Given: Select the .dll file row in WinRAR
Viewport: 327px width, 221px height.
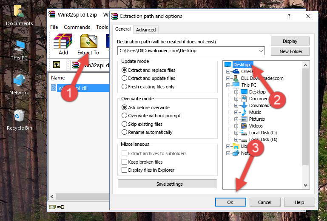Looking at the screenshot, I should coord(80,88).
